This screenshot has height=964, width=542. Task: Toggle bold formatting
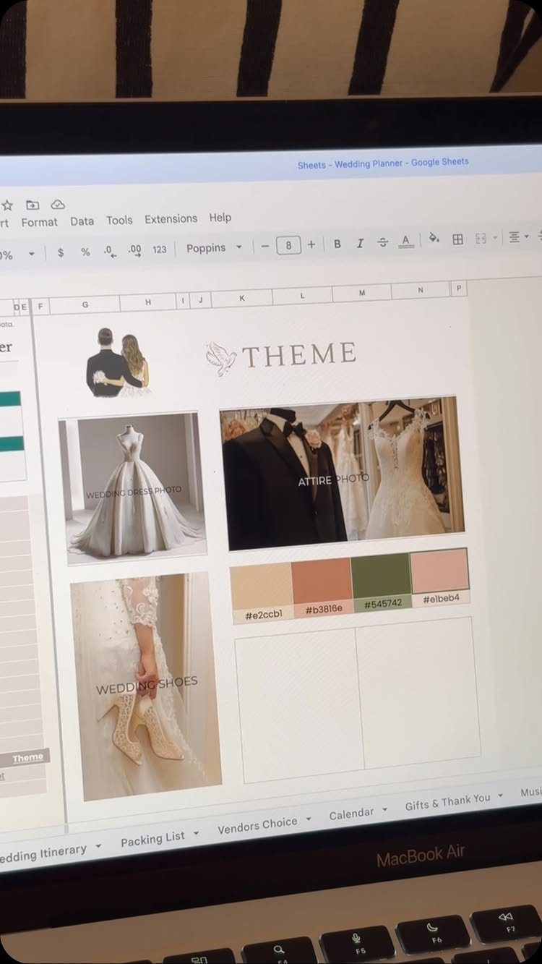(x=337, y=244)
